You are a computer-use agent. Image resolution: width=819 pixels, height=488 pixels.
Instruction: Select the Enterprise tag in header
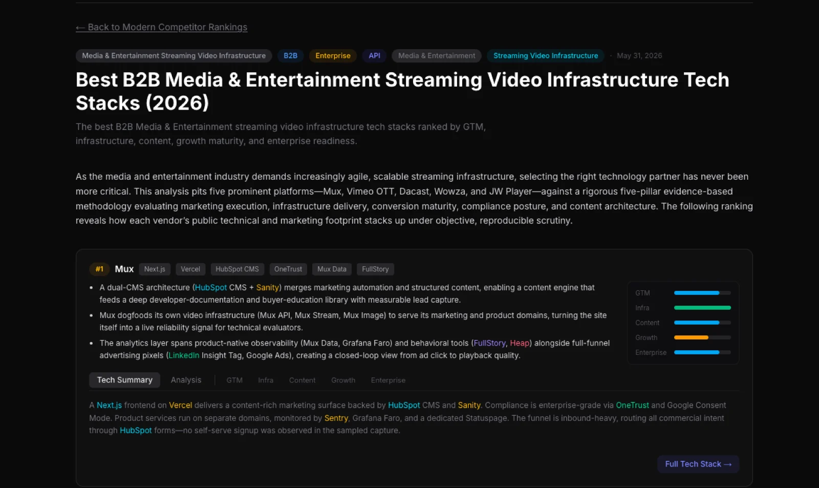click(x=333, y=56)
